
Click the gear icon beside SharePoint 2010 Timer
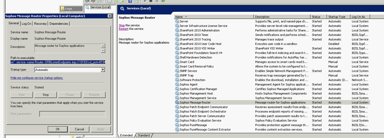[x=177, y=35]
